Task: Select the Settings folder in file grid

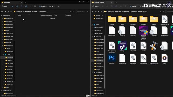Action: 154,20
